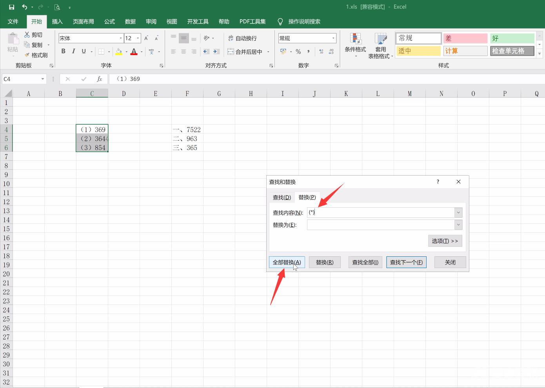Switch to the PDF工具集 tab
The width and height of the screenshot is (545, 388).
[x=253, y=22]
